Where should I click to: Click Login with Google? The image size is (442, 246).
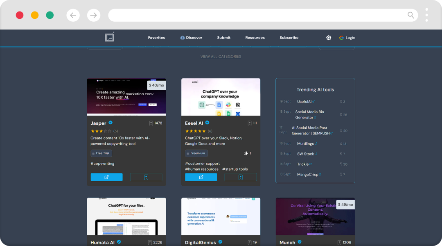click(x=347, y=38)
